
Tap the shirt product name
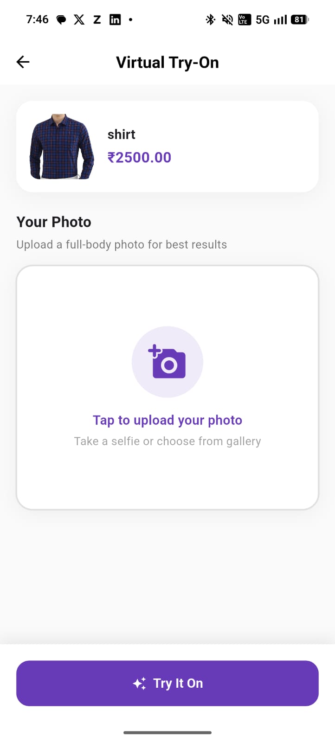[122, 134]
